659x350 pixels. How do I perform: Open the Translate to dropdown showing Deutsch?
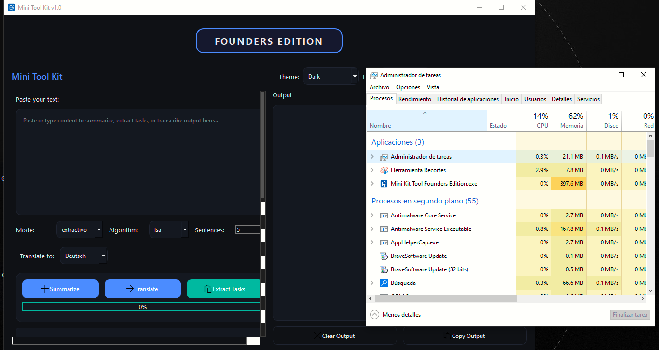click(83, 256)
